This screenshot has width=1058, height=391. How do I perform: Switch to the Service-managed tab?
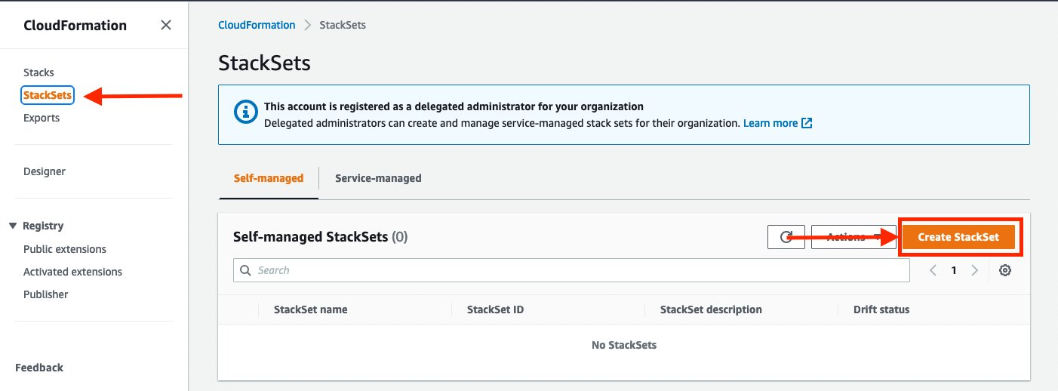pos(378,178)
